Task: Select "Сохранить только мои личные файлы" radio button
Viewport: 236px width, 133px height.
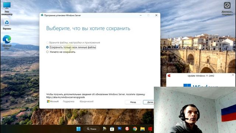Action: click(48, 47)
